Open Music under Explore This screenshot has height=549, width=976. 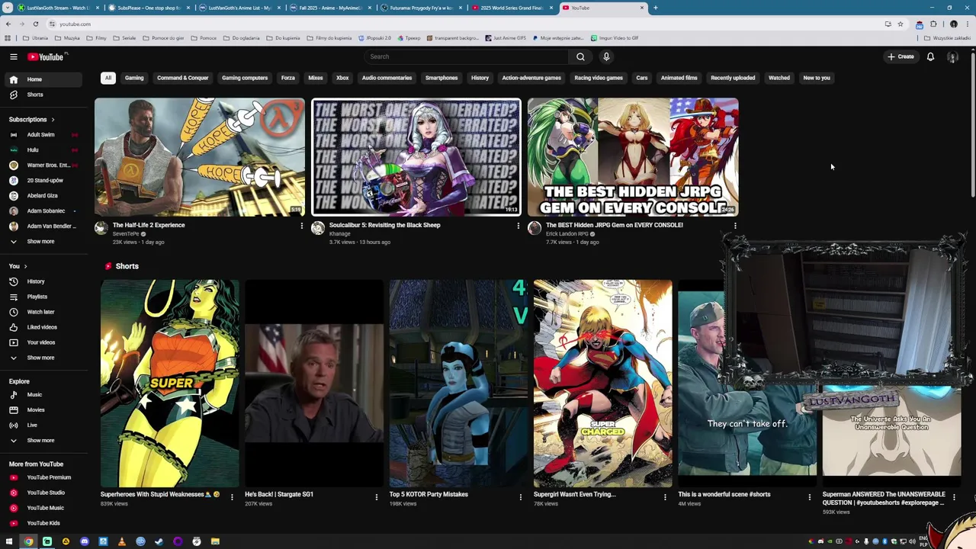click(x=44, y=395)
